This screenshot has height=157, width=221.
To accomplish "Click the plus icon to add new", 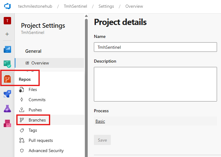I will (x=7, y=34).
